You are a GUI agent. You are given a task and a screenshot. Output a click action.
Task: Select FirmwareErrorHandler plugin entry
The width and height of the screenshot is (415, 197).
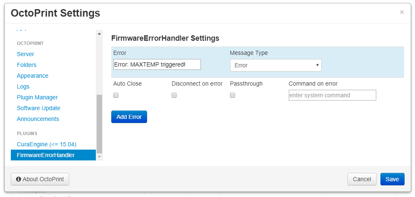point(53,155)
